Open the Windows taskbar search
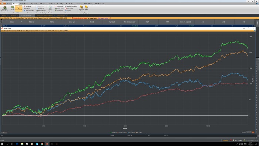Screen dimensions: 259x146 [7, 144]
